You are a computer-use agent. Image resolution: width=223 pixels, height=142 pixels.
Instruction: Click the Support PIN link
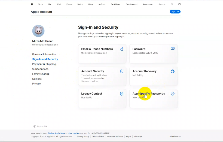42,126
